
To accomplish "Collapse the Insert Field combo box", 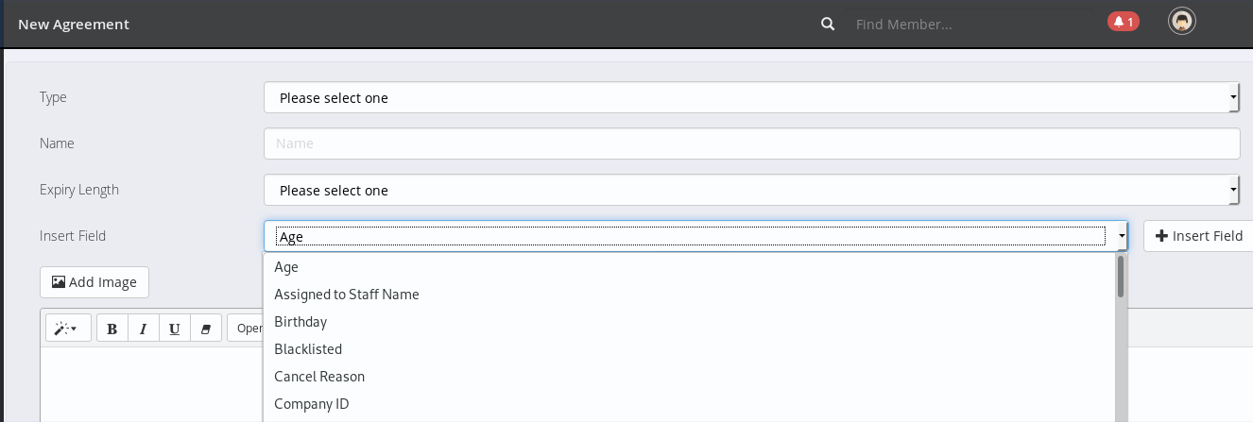I will click(x=1122, y=236).
